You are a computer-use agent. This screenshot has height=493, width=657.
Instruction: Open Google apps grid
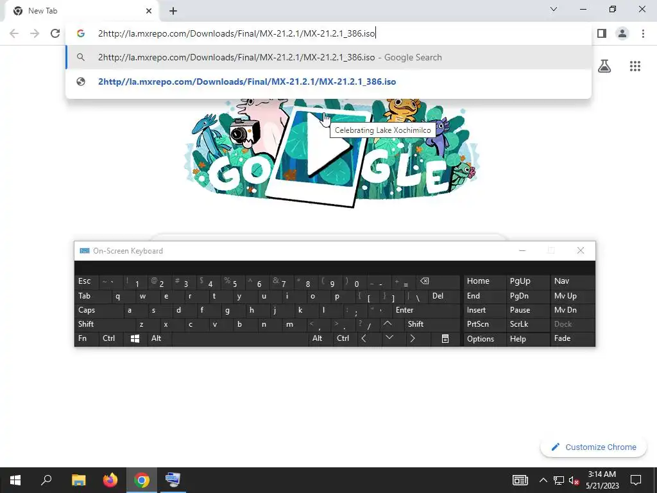click(635, 66)
